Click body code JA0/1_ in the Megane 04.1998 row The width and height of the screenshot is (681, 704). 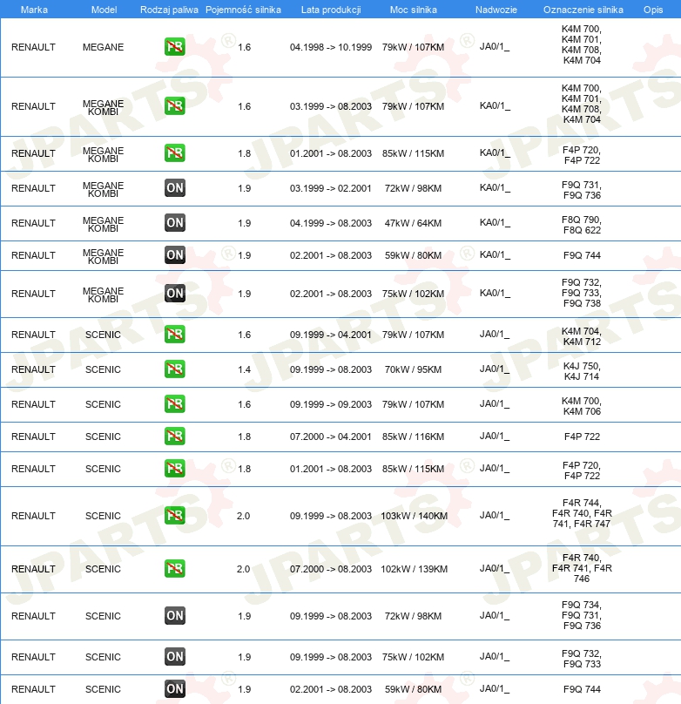[x=495, y=47]
